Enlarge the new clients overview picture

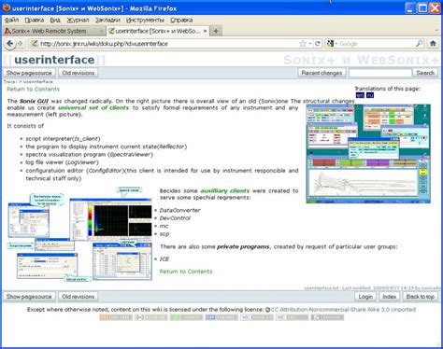[80, 234]
